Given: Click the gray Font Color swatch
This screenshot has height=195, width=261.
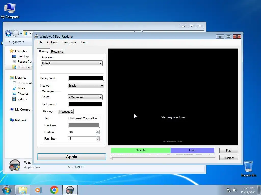Looking at the screenshot, I should 84,125.
